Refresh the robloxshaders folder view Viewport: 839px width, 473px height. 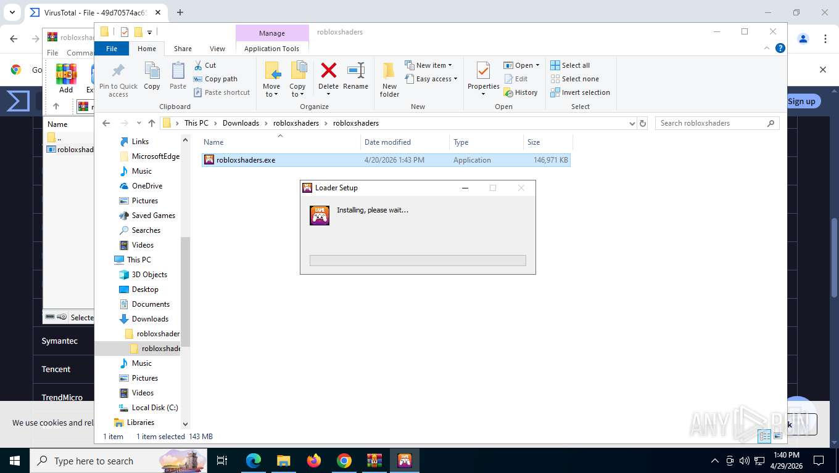point(643,123)
